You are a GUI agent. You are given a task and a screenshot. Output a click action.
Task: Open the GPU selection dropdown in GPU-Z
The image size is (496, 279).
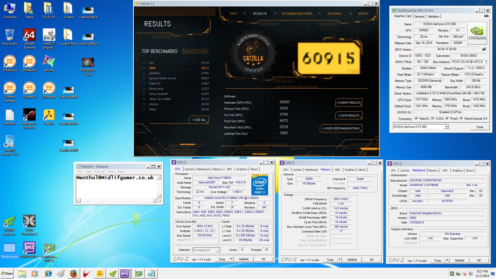[446, 127]
